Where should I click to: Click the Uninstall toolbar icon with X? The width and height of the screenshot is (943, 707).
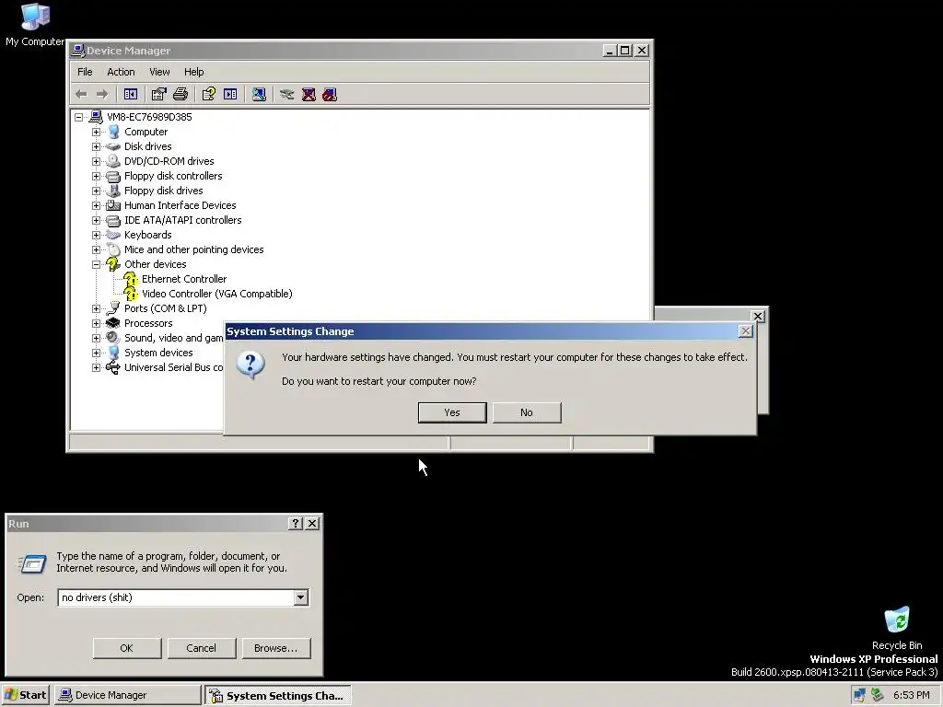click(x=309, y=95)
